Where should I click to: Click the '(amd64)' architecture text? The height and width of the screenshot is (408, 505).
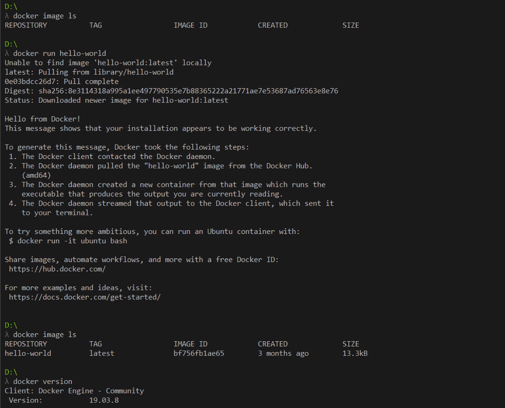click(36, 175)
